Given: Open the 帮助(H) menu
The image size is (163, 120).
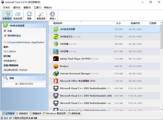Looking at the screenshot, I should [48, 7].
